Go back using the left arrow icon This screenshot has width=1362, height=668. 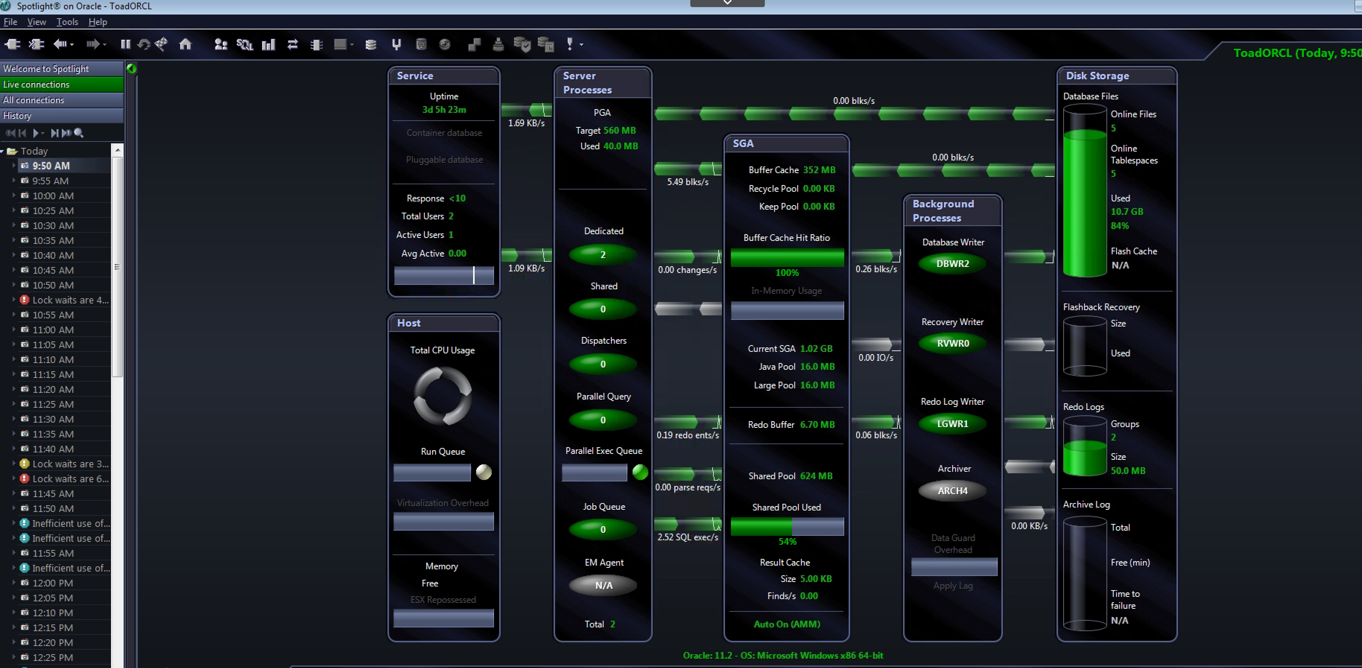click(60, 44)
